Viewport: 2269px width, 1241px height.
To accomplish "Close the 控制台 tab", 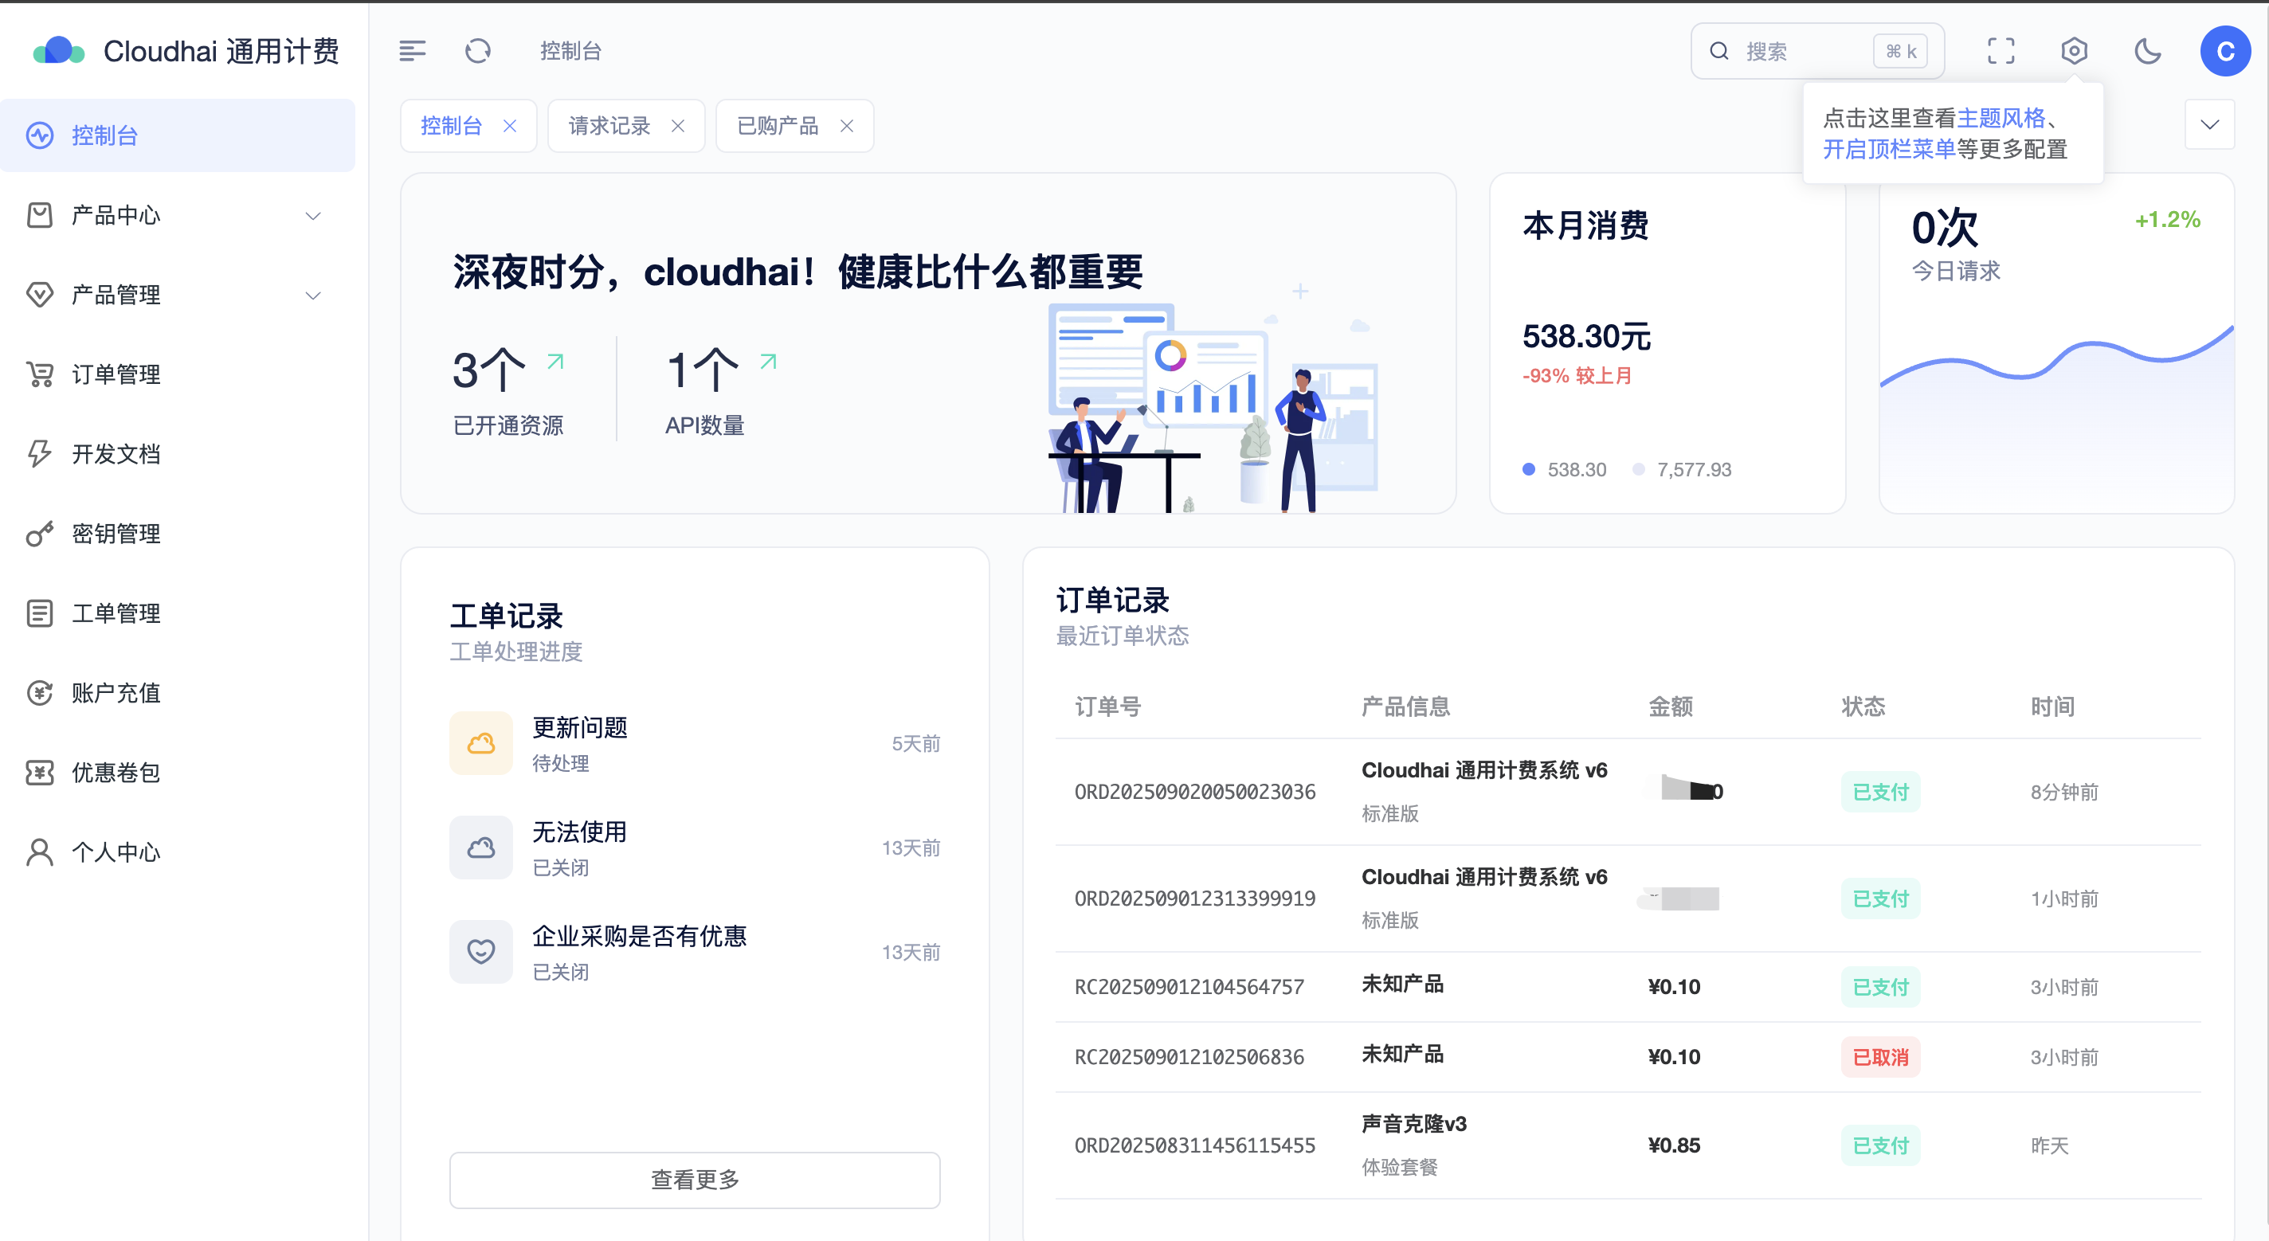I will tap(509, 126).
